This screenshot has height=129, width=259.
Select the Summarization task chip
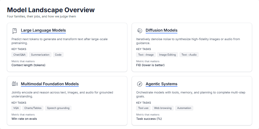point(40,55)
